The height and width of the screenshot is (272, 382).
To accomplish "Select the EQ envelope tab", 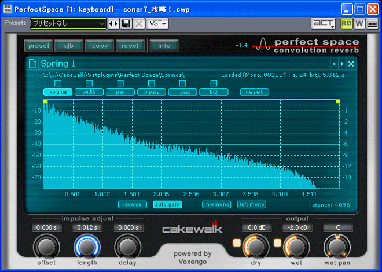I will click(x=214, y=92).
